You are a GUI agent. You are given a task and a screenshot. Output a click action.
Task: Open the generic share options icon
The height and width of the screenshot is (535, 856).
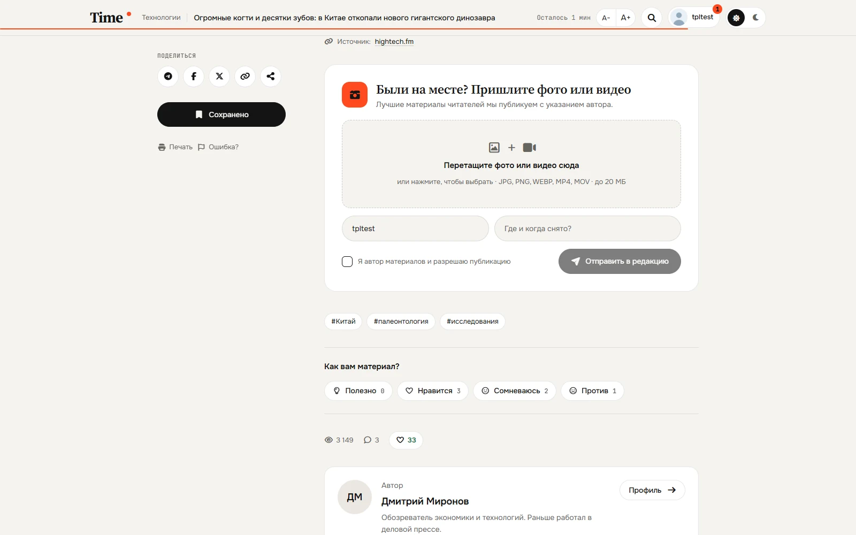271,77
